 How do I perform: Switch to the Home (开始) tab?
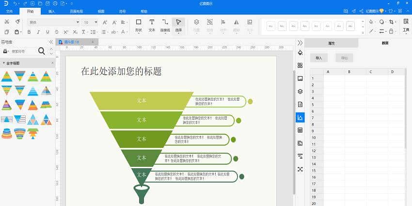click(x=30, y=11)
